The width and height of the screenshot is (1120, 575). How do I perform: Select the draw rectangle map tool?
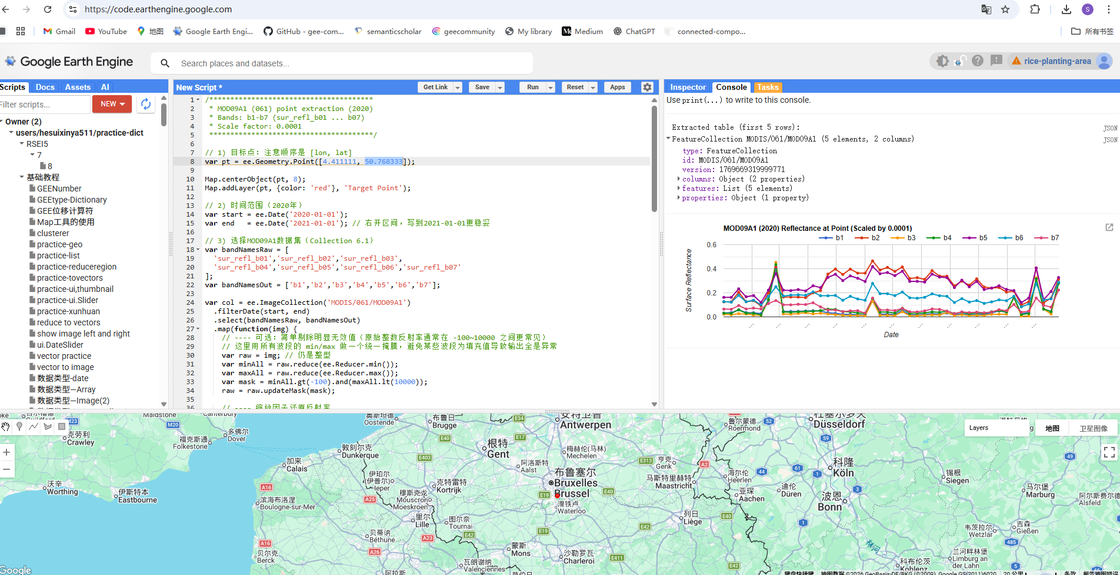(62, 427)
